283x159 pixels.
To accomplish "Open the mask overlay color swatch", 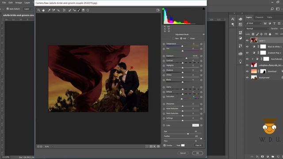I will [x=183, y=145].
